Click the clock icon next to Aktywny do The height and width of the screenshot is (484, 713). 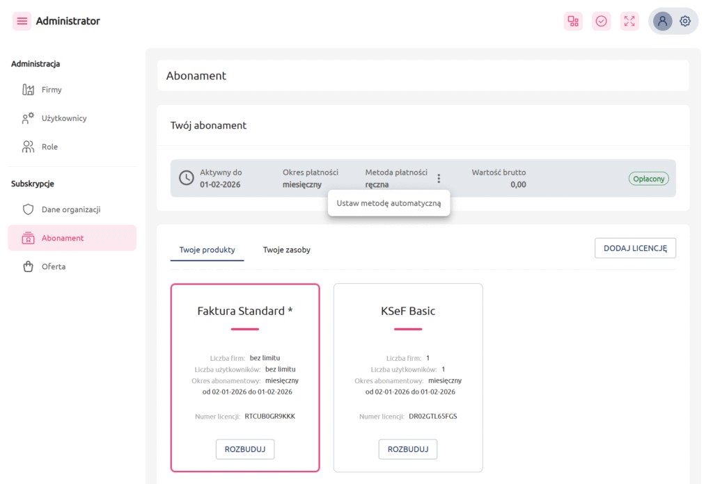pos(187,178)
